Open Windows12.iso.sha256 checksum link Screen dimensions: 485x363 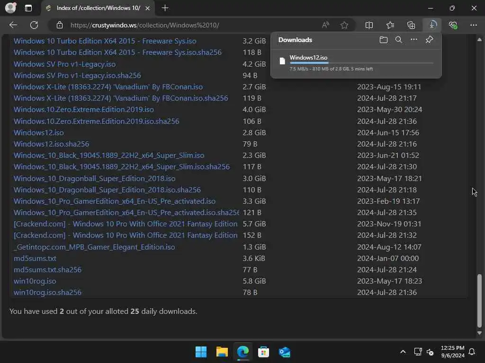51,144
